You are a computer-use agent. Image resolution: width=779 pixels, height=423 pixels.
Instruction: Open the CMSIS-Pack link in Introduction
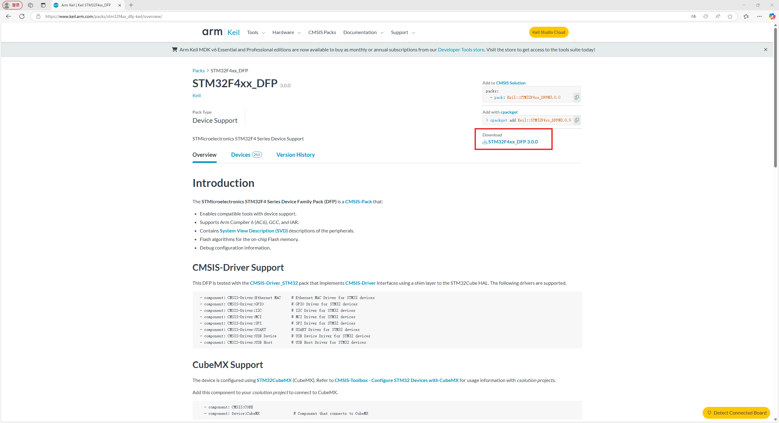358,201
